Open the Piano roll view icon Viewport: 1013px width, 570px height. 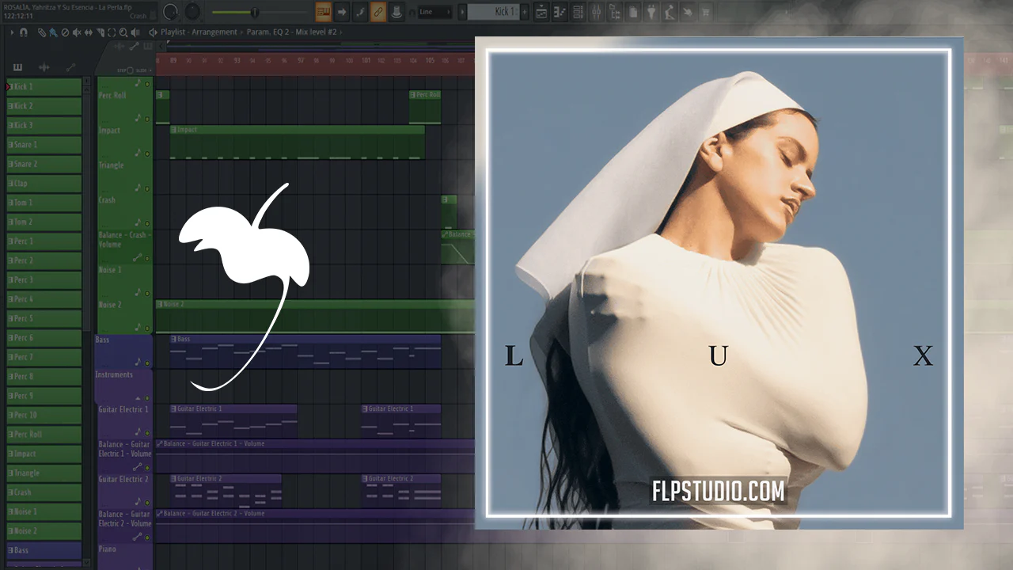click(560, 12)
